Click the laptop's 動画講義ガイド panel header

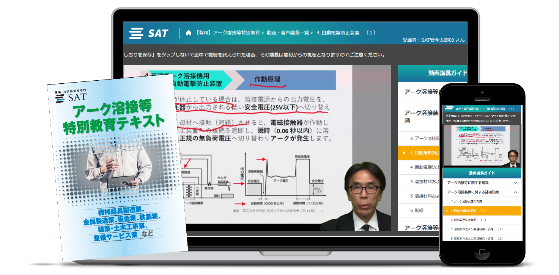click(x=433, y=73)
